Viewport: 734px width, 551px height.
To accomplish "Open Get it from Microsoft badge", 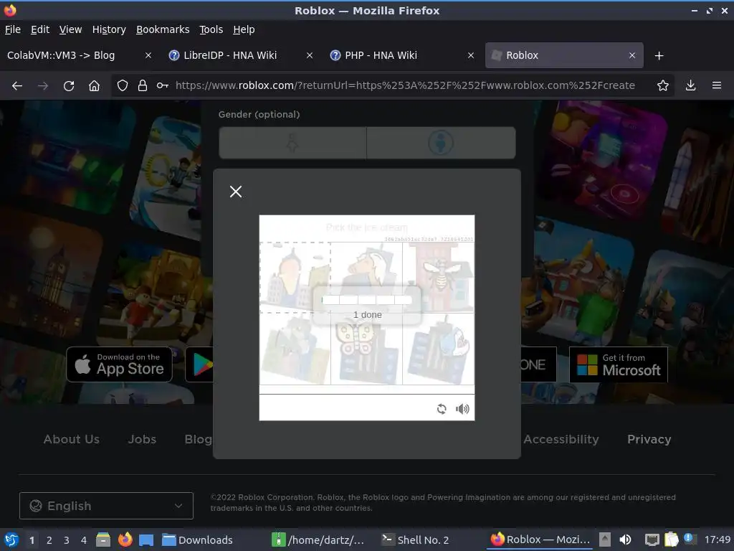I will pyautogui.click(x=619, y=364).
